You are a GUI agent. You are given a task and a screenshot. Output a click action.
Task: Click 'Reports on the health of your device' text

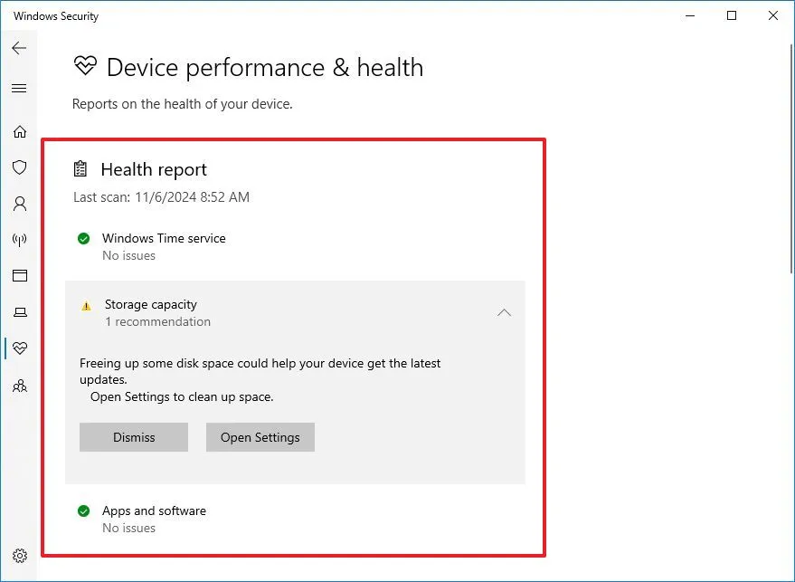(x=183, y=104)
